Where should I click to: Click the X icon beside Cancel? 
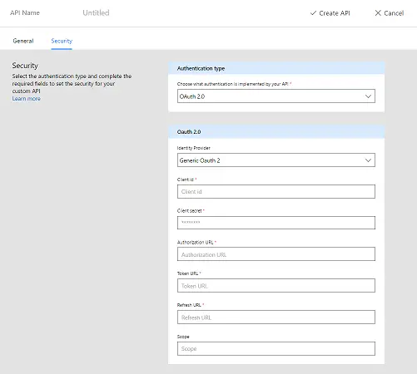click(x=378, y=13)
